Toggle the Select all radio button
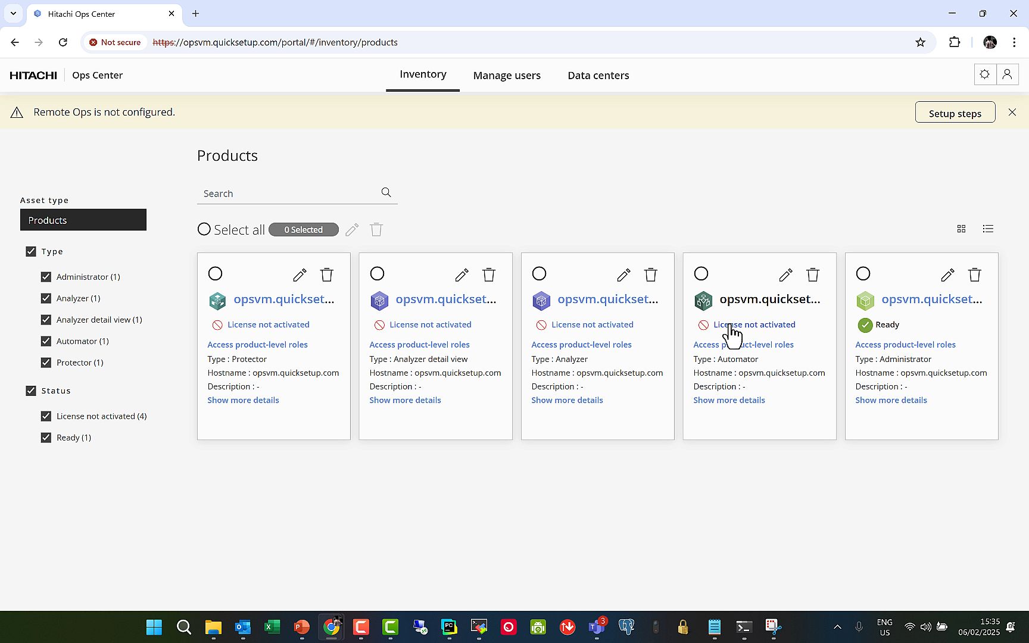This screenshot has width=1029, height=643. coord(204,229)
